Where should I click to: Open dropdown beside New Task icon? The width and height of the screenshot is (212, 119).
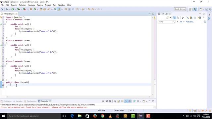tap(170, 18)
